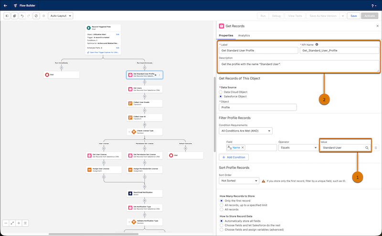Click the select elements toolbar icon

click(15, 16)
